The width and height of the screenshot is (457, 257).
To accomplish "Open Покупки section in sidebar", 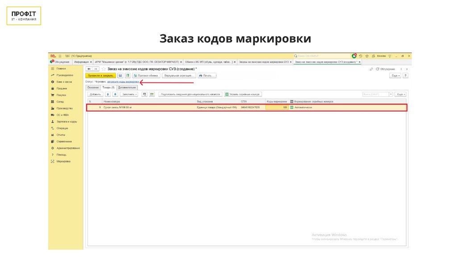I will [61, 95].
